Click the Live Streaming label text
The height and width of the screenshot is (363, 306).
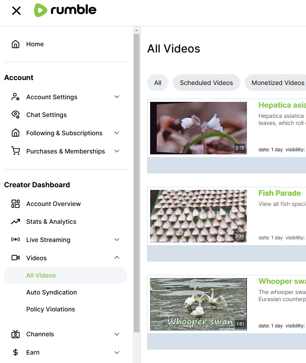[x=48, y=240]
